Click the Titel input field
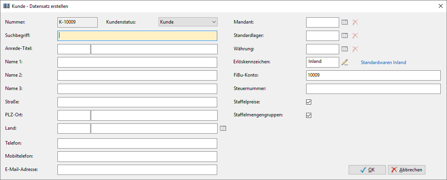Viewport: 447px width, 180px height. pyautogui.click(x=154, y=49)
